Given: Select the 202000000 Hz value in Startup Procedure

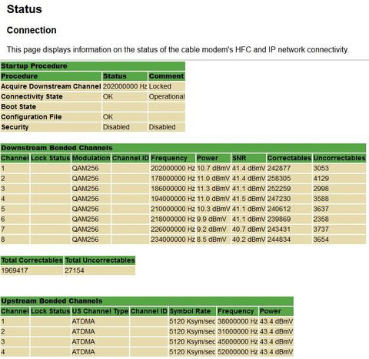Looking at the screenshot, I should [x=125, y=86].
